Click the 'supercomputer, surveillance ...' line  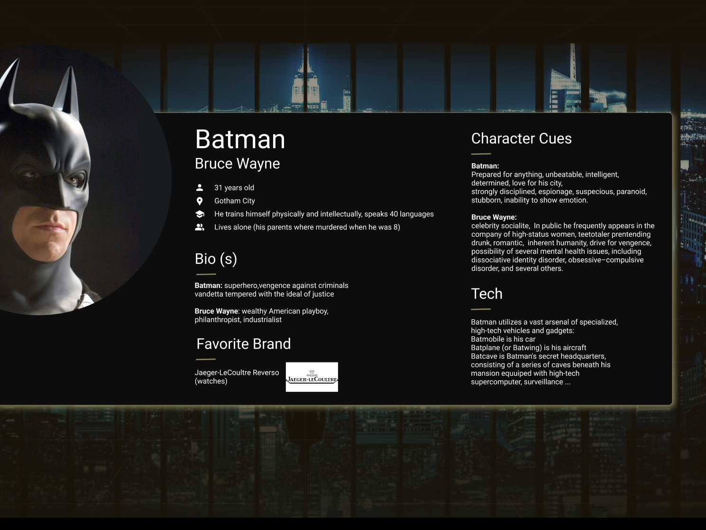[521, 382]
